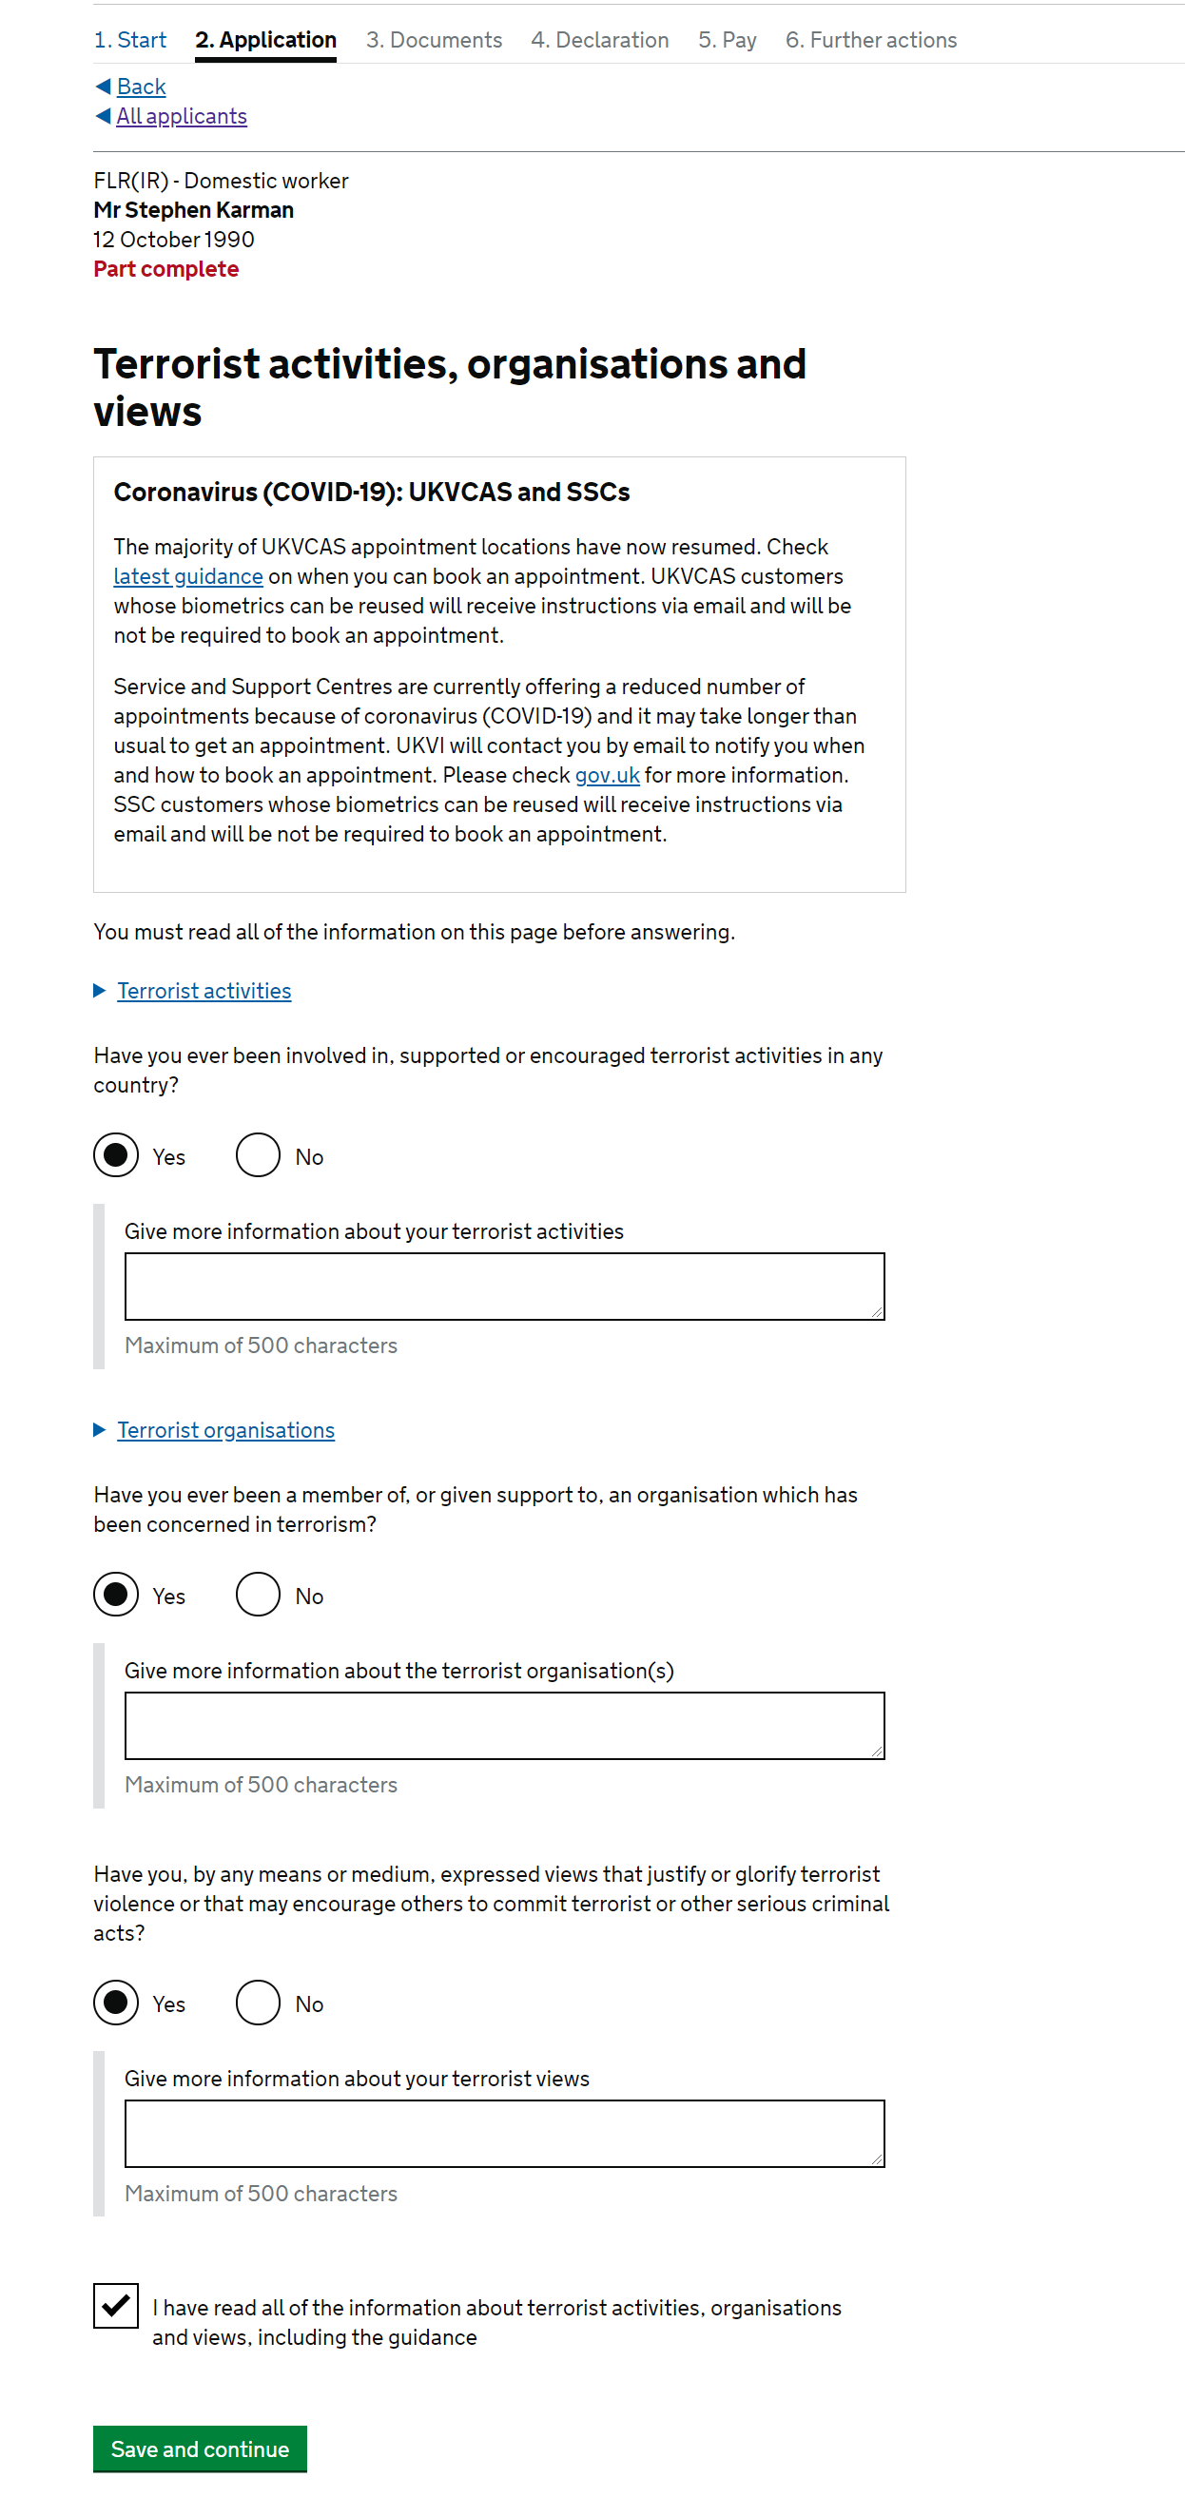Untick the 'I have read all information' checkbox
This screenshot has height=2497, width=1185.
pyautogui.click(x=116, y=2305)
